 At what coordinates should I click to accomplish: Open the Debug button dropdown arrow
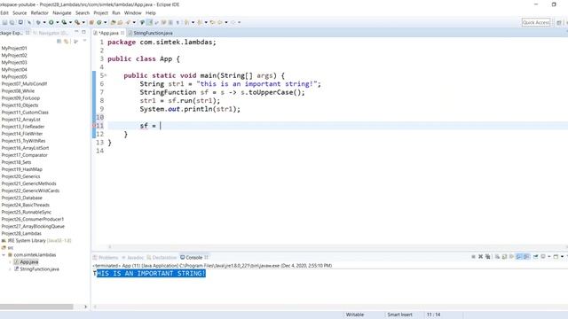[44, 22]
